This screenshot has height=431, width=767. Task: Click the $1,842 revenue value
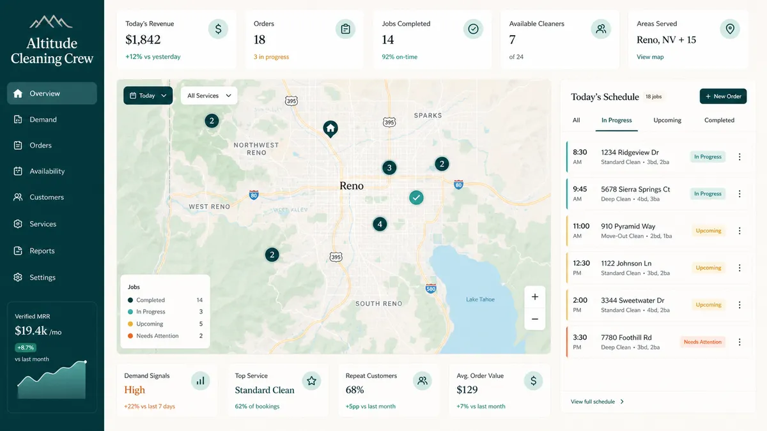click(143, 40)
